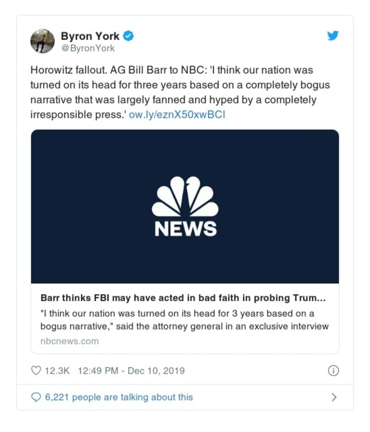Open "6,221 people are talking about this"

[119, 397]
